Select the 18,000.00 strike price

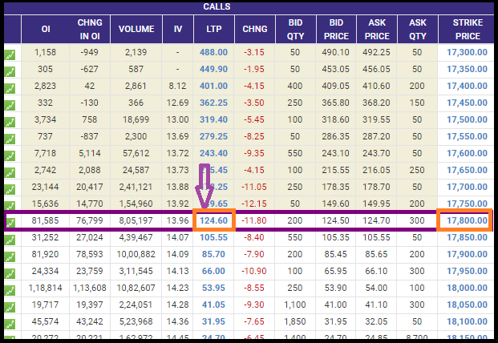464,287
